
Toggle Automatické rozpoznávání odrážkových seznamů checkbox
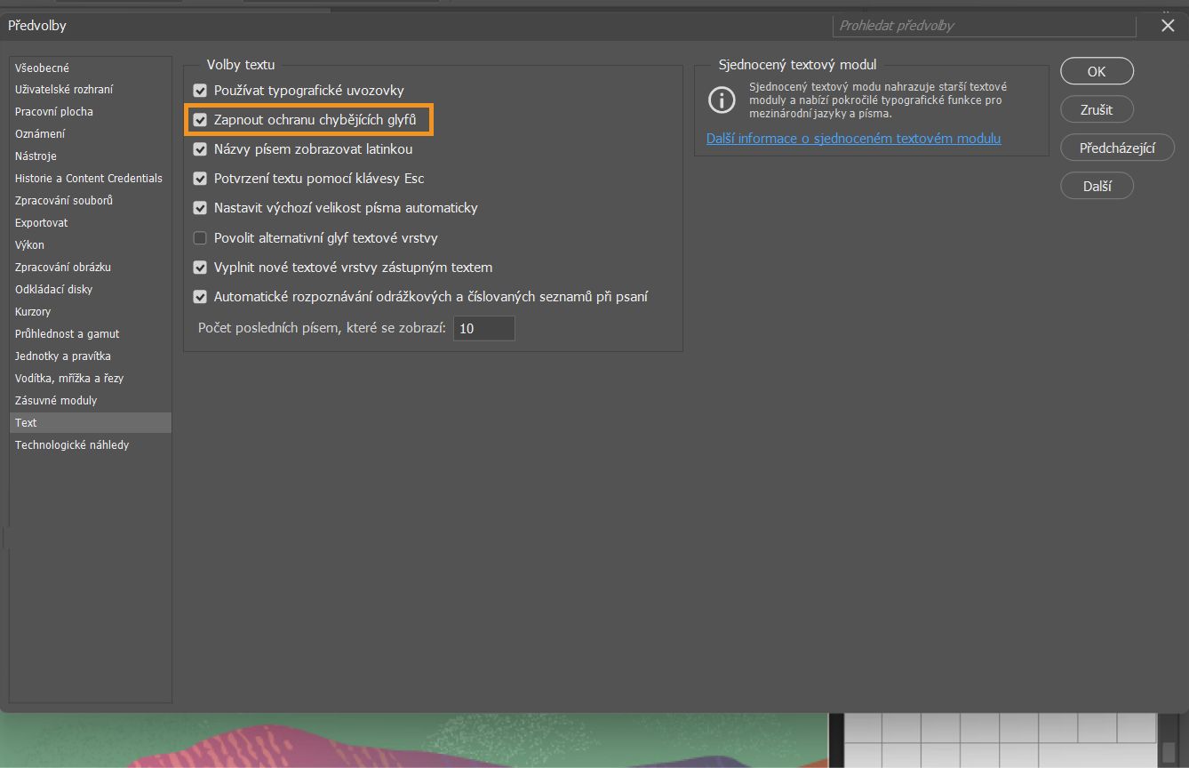(200, 297)
